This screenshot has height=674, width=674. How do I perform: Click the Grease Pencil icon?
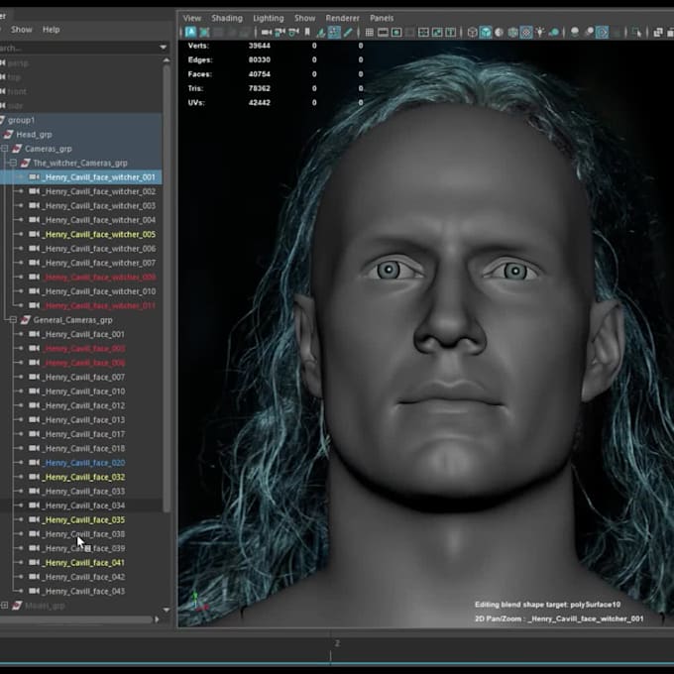(348, 33)
